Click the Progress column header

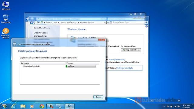click(81, 63)
